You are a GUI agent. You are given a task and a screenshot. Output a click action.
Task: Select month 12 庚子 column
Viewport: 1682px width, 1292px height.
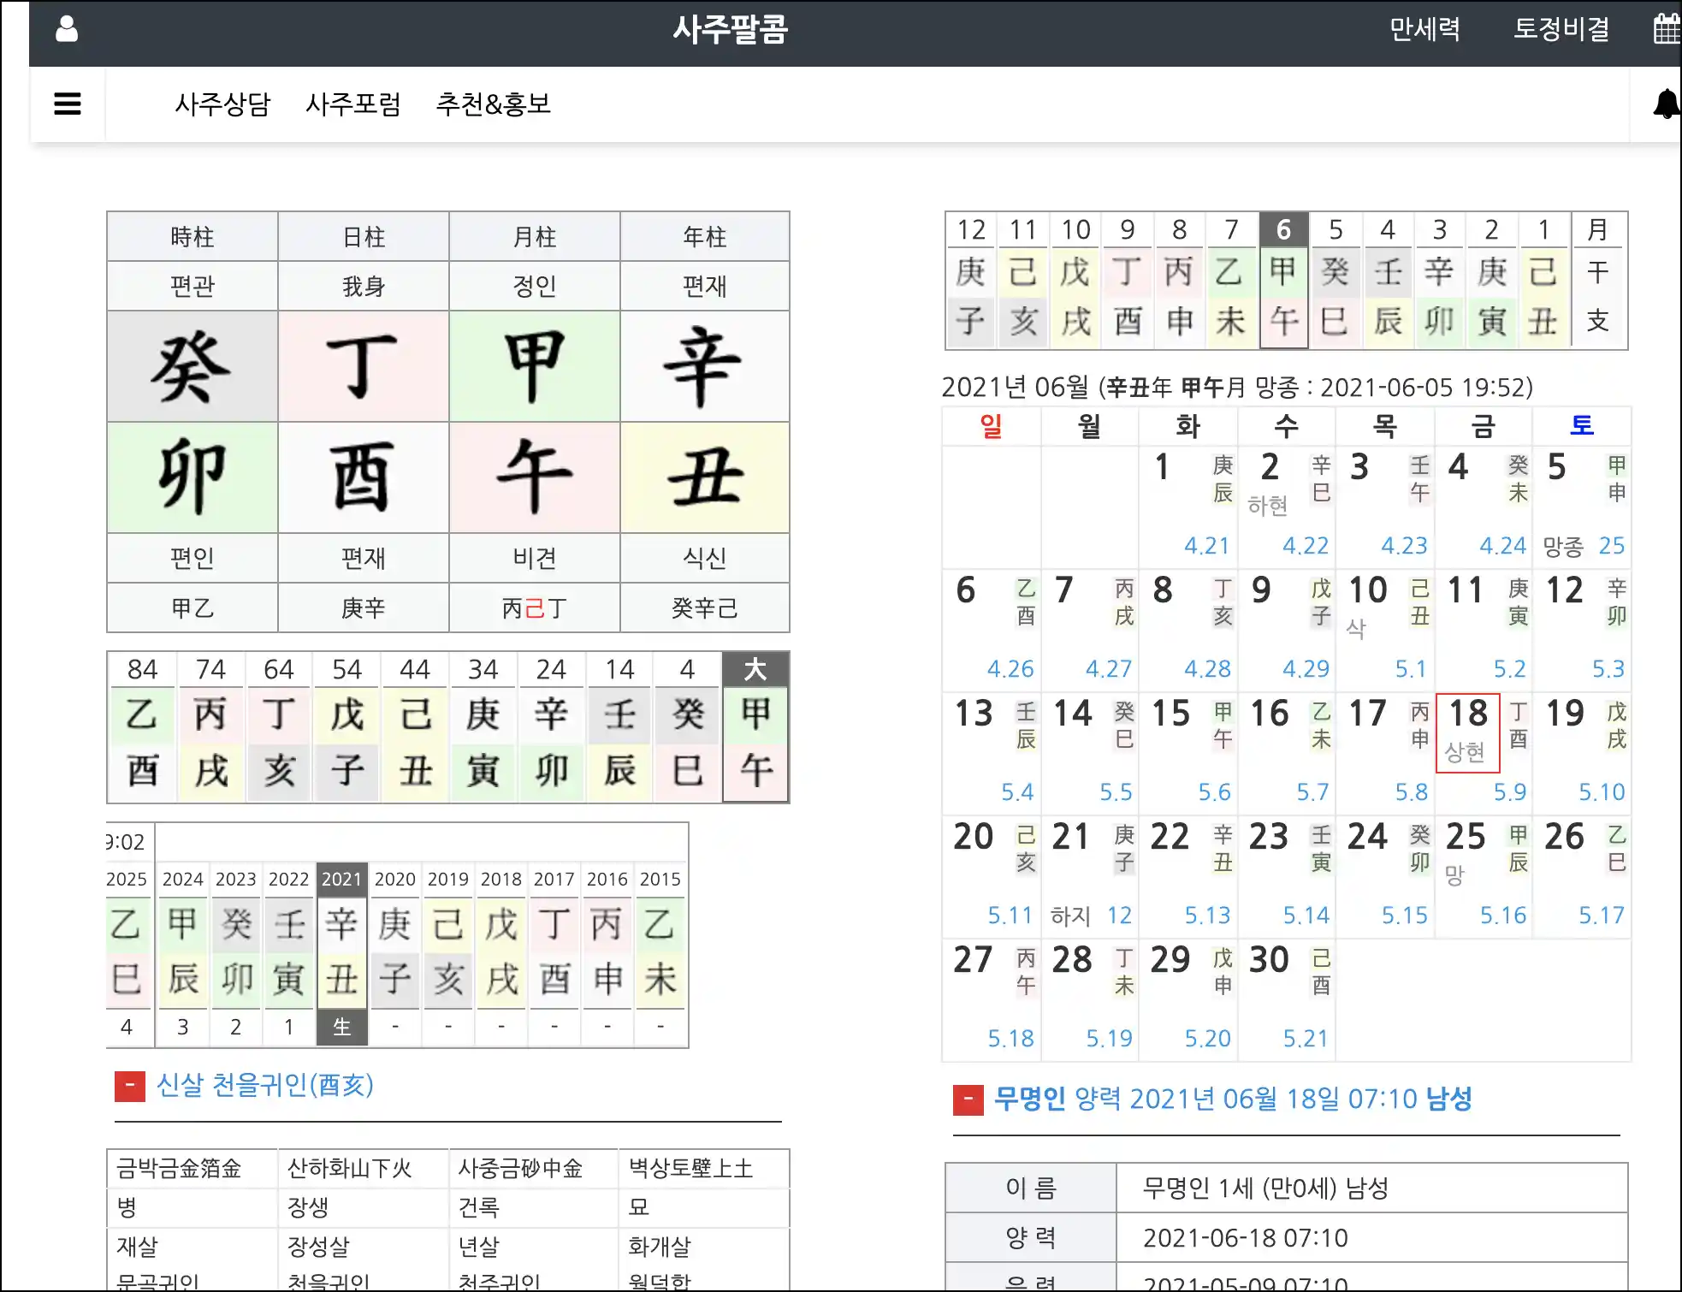point(971,281)
